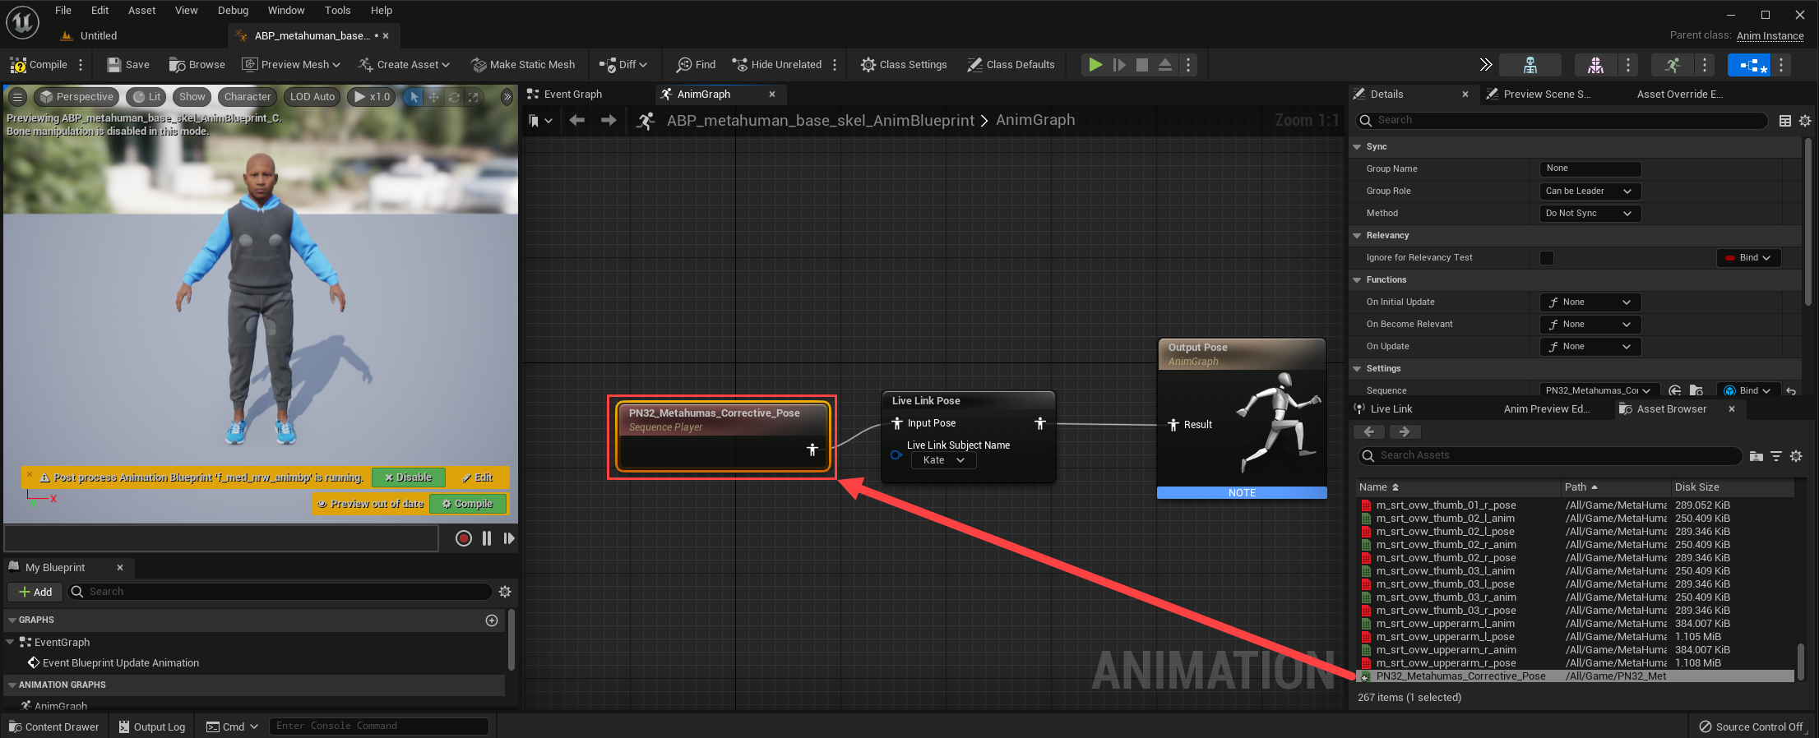Screen dimensions: 1819x738
Task: Toggle Hide Unrelated nodes
Action: point(777,64)
